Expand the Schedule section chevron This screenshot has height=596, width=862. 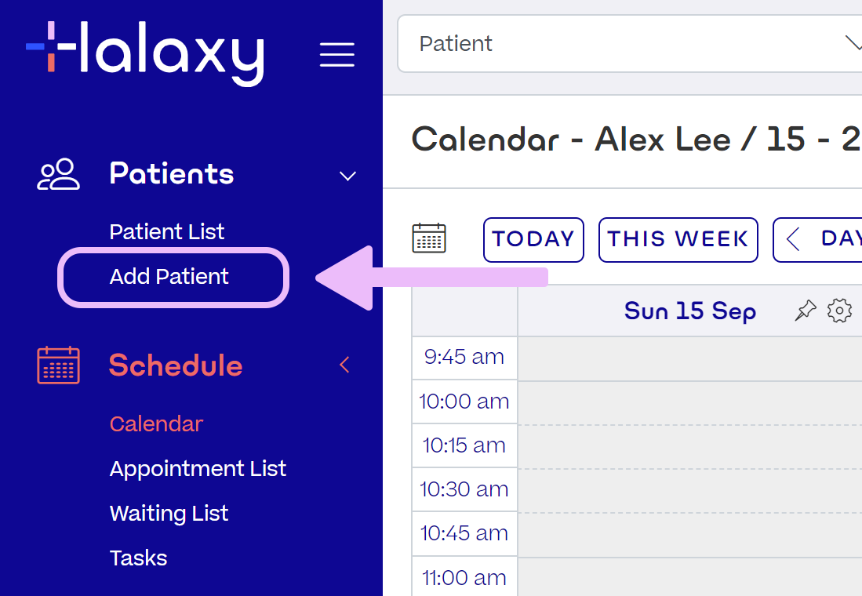[x=344, y=365]
